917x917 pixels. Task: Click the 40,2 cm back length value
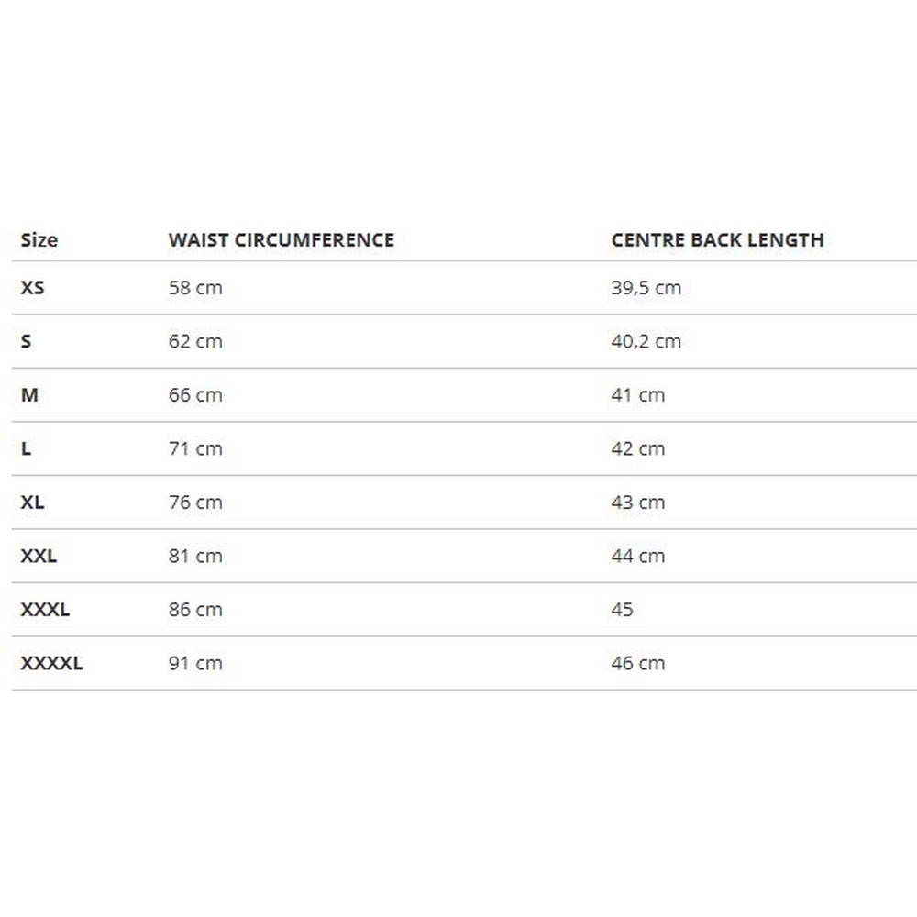[x=646, y=341]
